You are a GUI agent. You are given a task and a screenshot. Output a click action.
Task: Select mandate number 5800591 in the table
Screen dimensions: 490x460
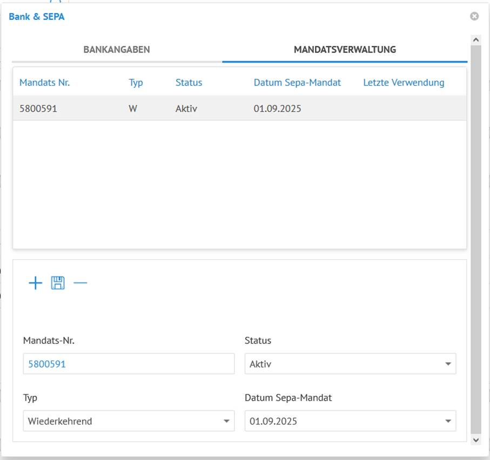(x=38, y=109)
